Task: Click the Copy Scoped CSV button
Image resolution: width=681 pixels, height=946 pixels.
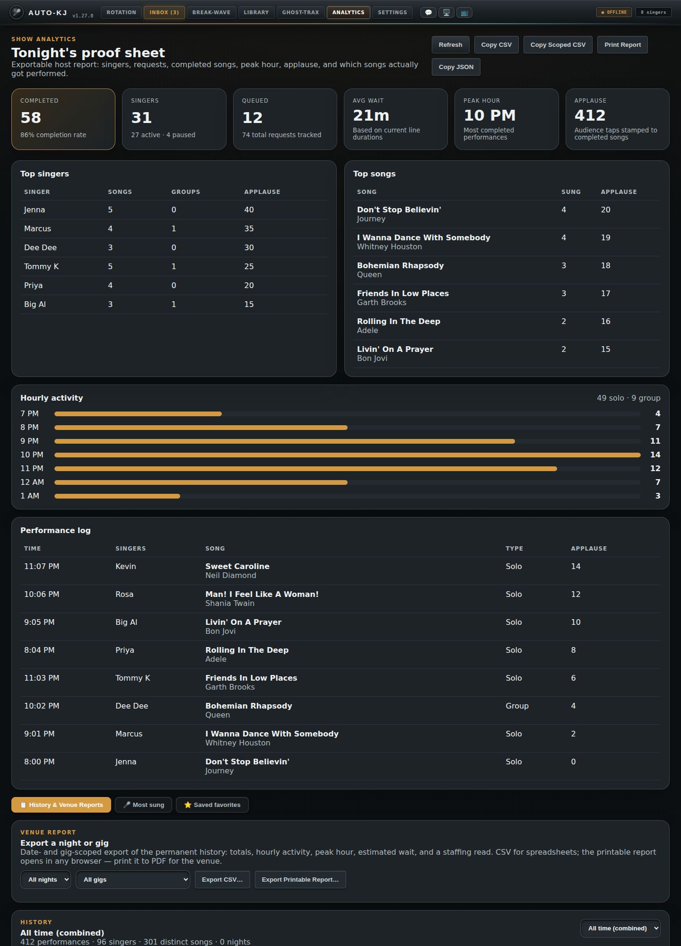Action: (558, 45)
